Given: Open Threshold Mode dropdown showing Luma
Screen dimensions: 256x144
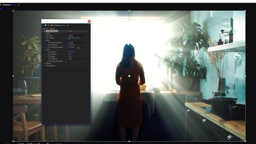Looking at the screenshot, I should (77, 42).
